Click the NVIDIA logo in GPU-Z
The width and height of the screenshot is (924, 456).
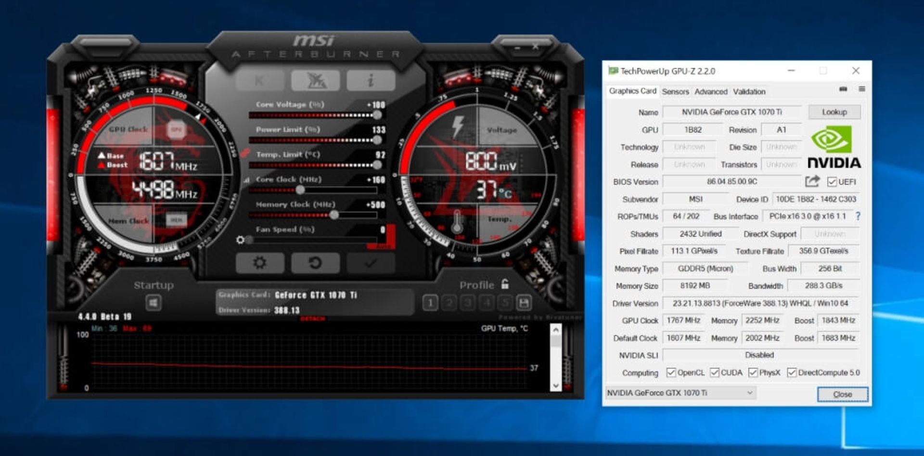point(834,147)
